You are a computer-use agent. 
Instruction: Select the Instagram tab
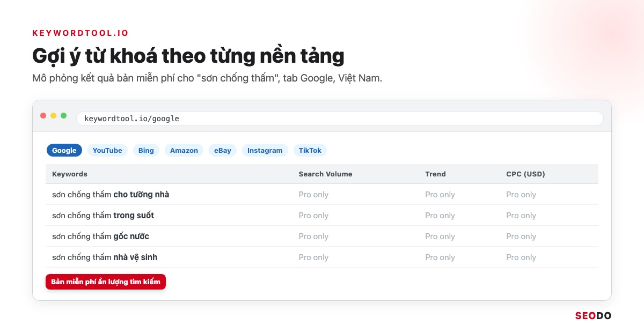pos(265,150)
